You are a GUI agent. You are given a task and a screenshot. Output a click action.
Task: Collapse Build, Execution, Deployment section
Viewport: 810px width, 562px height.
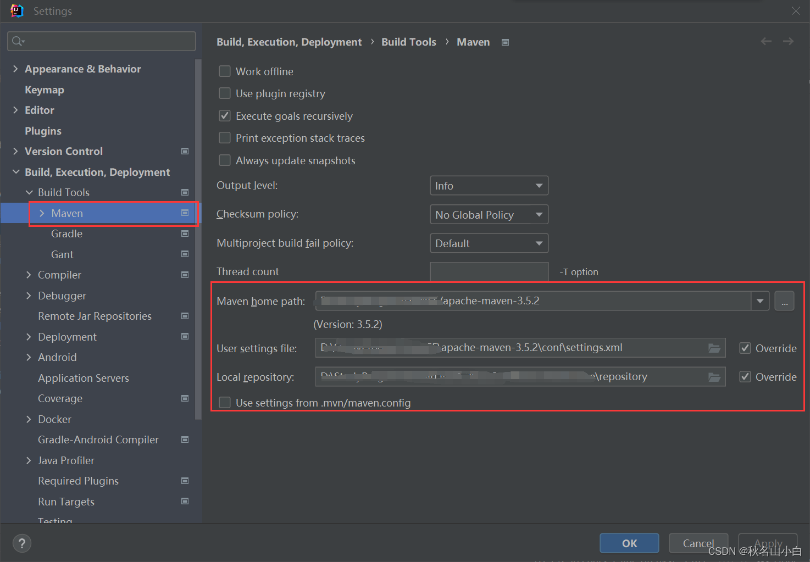[15, 172]
